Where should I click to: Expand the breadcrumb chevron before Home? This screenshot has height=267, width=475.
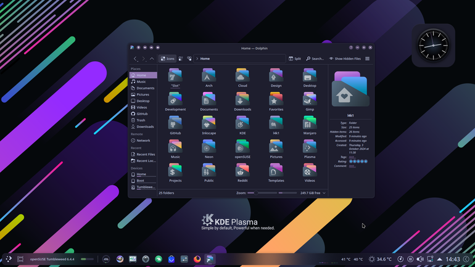[197, 59]
